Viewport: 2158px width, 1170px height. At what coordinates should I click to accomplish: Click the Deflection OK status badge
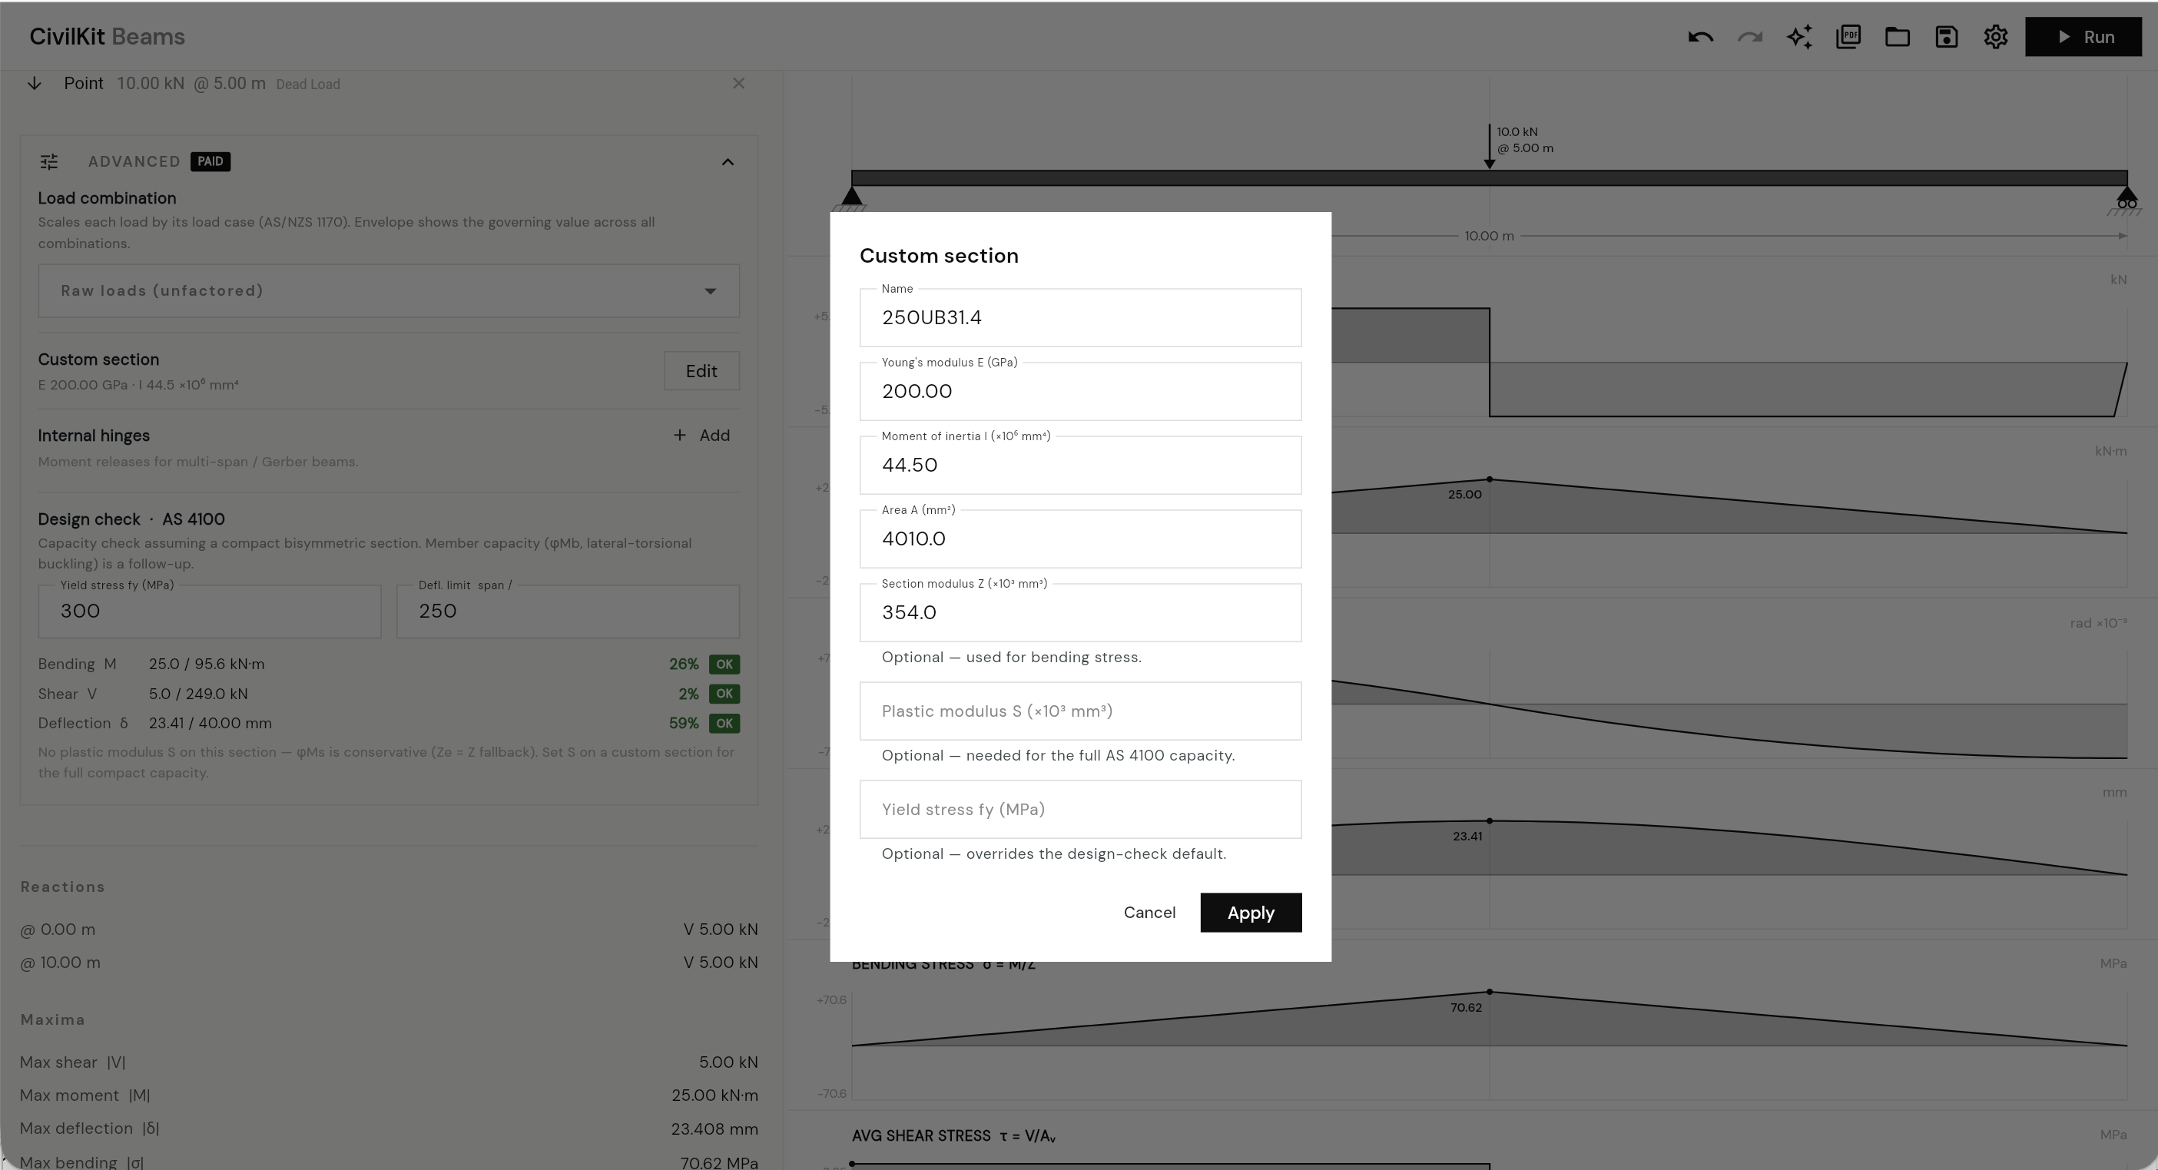tap(724, 723)
